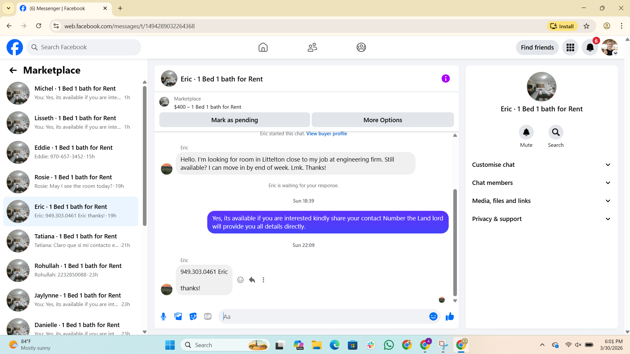The width and height of the screenshot is (630, 354).
Task: Open Chrome three-dot menu
Action: [x=621, y=26]
